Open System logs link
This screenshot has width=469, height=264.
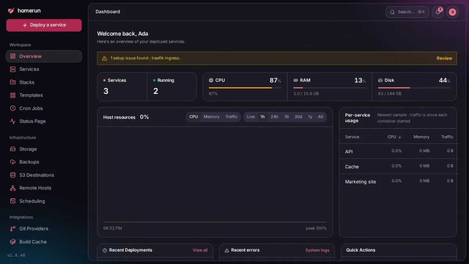(317, 250)
